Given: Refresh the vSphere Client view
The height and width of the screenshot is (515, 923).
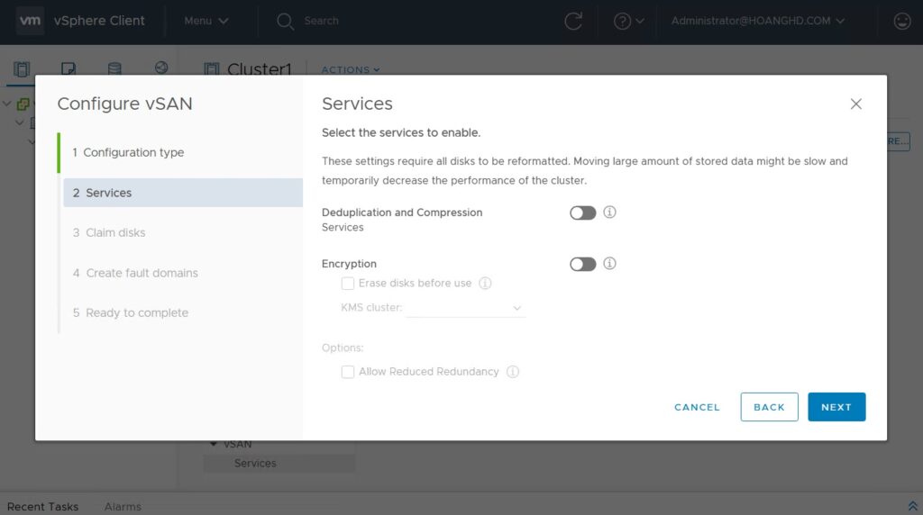Looking at the screenshot, I should tap(573, 22).
